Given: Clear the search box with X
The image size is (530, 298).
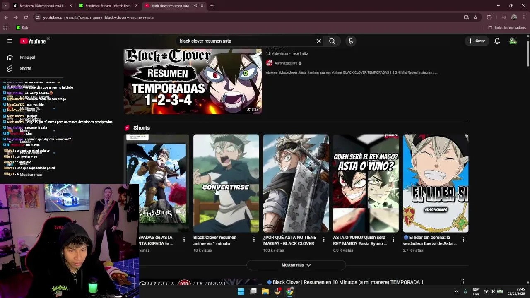Looking at the screenshot, I should coord(319,41).
